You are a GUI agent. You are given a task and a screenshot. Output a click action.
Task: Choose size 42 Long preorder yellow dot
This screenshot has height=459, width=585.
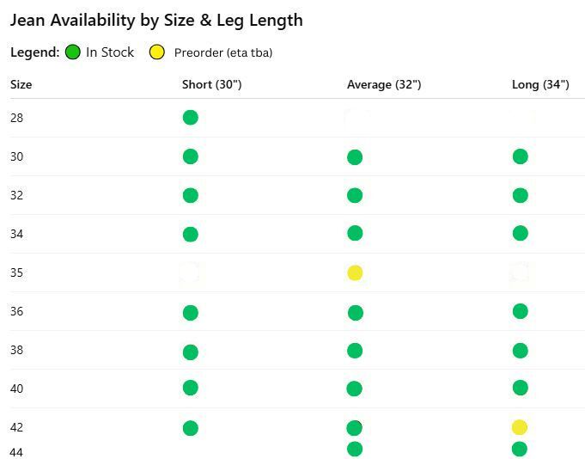tap(519, 427)
